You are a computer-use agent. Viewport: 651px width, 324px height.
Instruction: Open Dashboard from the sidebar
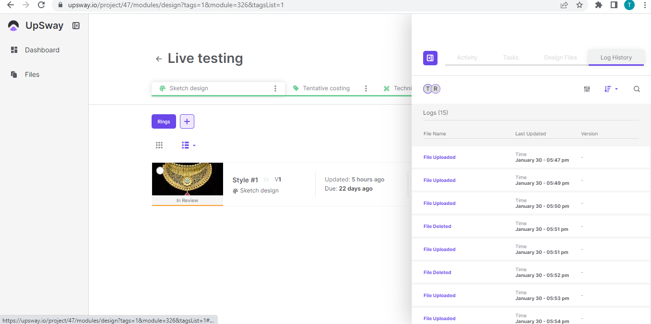pyautogui.click(x=42, y=50)
